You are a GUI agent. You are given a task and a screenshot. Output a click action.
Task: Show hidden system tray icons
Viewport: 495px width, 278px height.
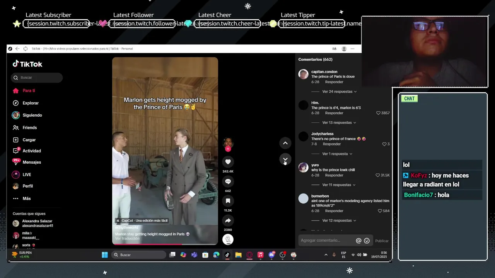coord(326,255)
